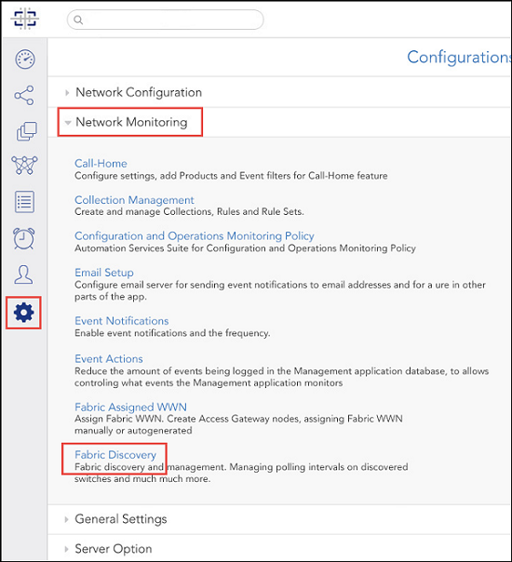The image size is (512, 562).
Task: Open the list report icon in sidebar
Action: pyautogui.click(x=24, y=202)
